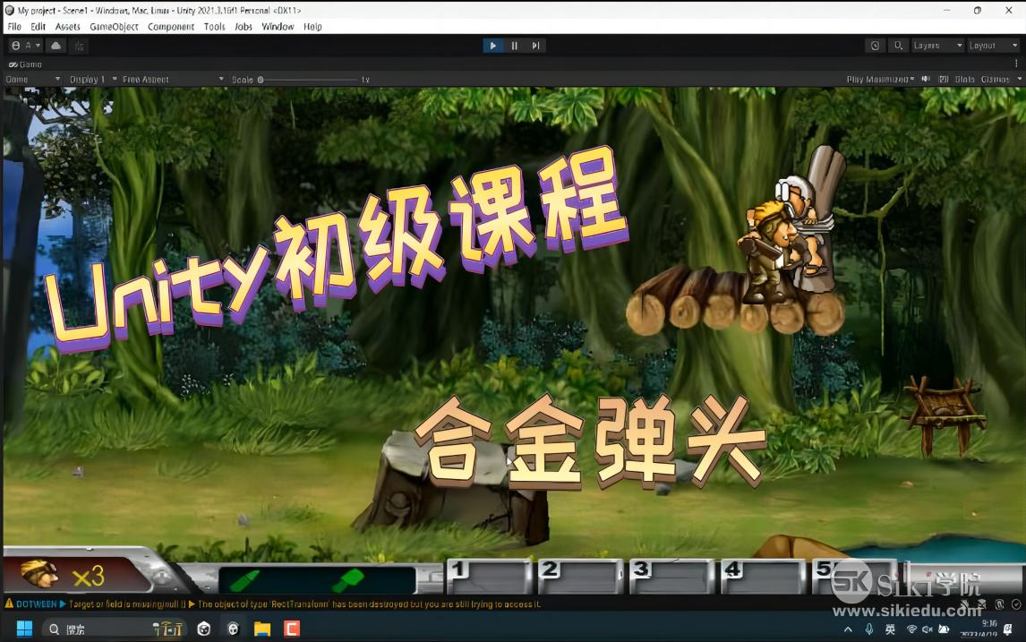Click weapon slot 1 in game HUD
This screenshot has height=642, width=1026.
click(490, 577)
